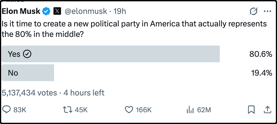Viewport: 277px width, 124px height.
Task: Click the 19h post timestamp
Action: click(x=120, y=11)
